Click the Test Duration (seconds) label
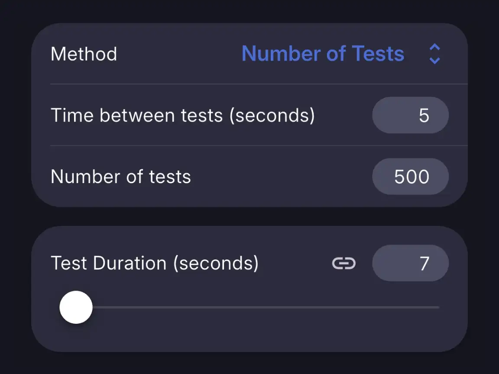Viewport: 499px width, 374px height. pyautogui.click(x=155, y=263)
